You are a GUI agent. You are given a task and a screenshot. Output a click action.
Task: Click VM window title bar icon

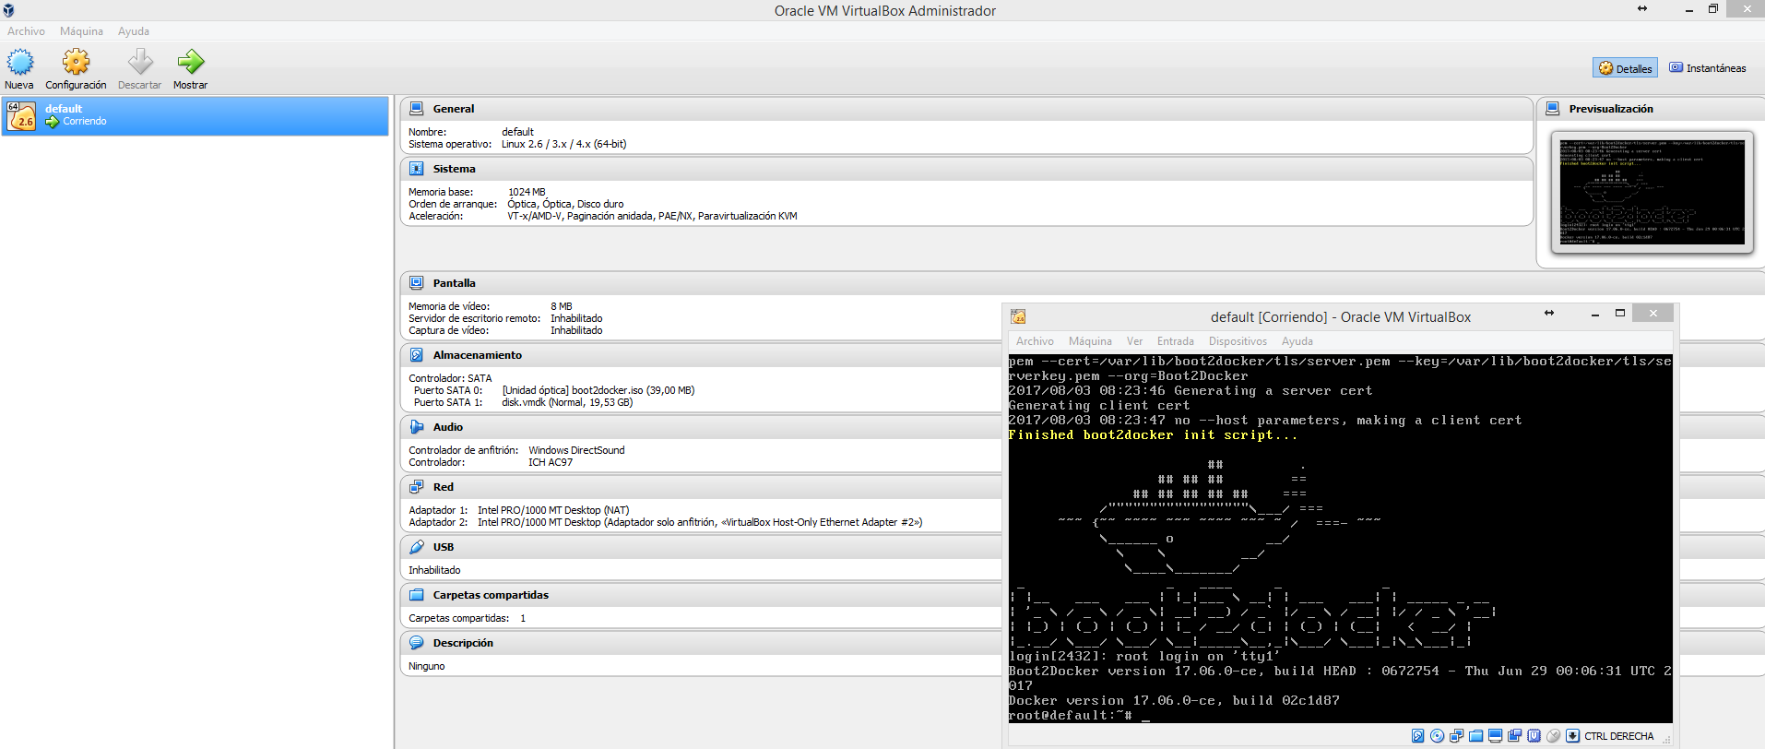[x=1018, y=316]
